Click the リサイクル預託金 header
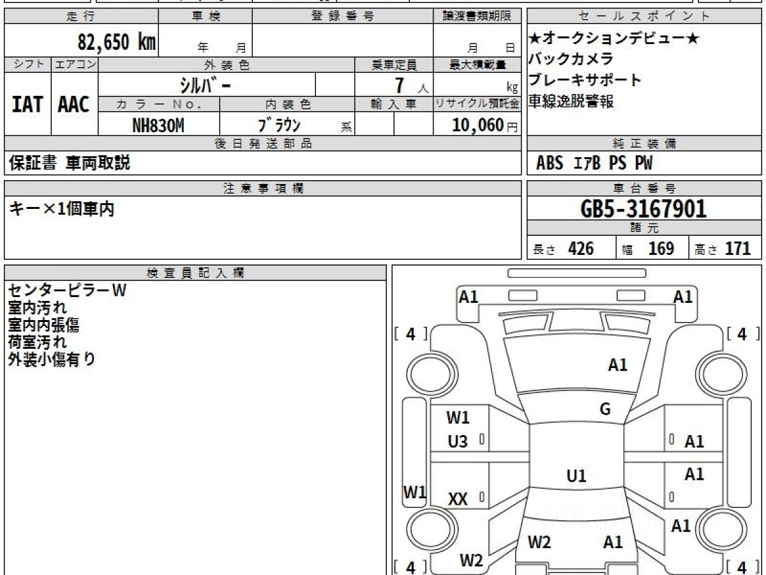This screenshot has height=575, width=766. pyautogui.click(x=477, y=104)
